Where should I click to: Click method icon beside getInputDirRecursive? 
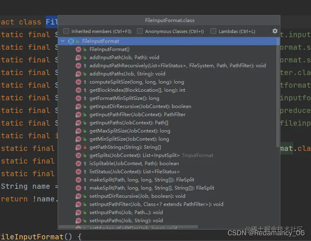pos(78,106)
